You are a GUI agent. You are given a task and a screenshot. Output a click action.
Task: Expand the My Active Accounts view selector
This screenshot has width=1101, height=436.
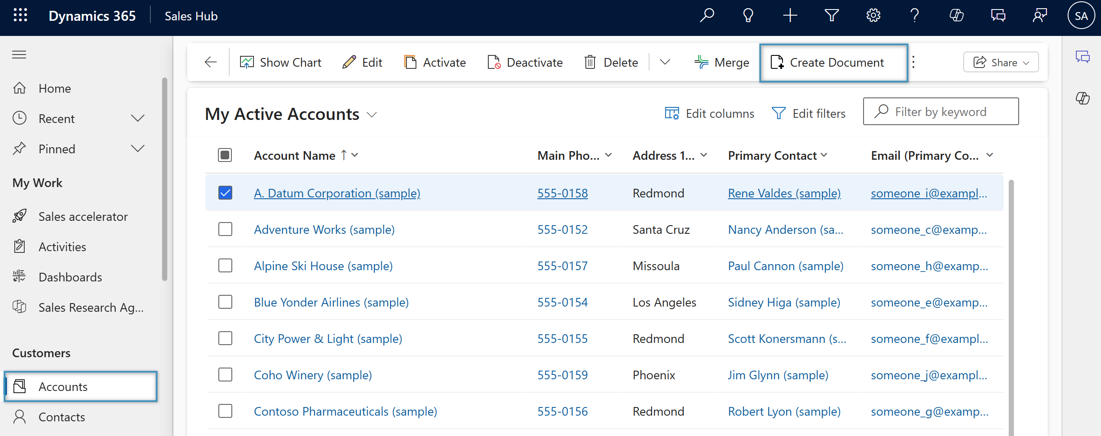coord(372,115)
